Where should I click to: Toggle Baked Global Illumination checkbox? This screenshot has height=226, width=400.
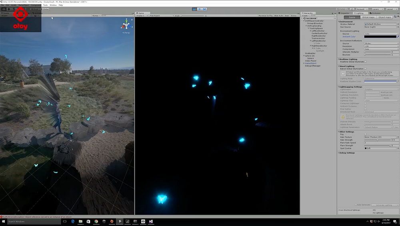(x=365, y=69)
